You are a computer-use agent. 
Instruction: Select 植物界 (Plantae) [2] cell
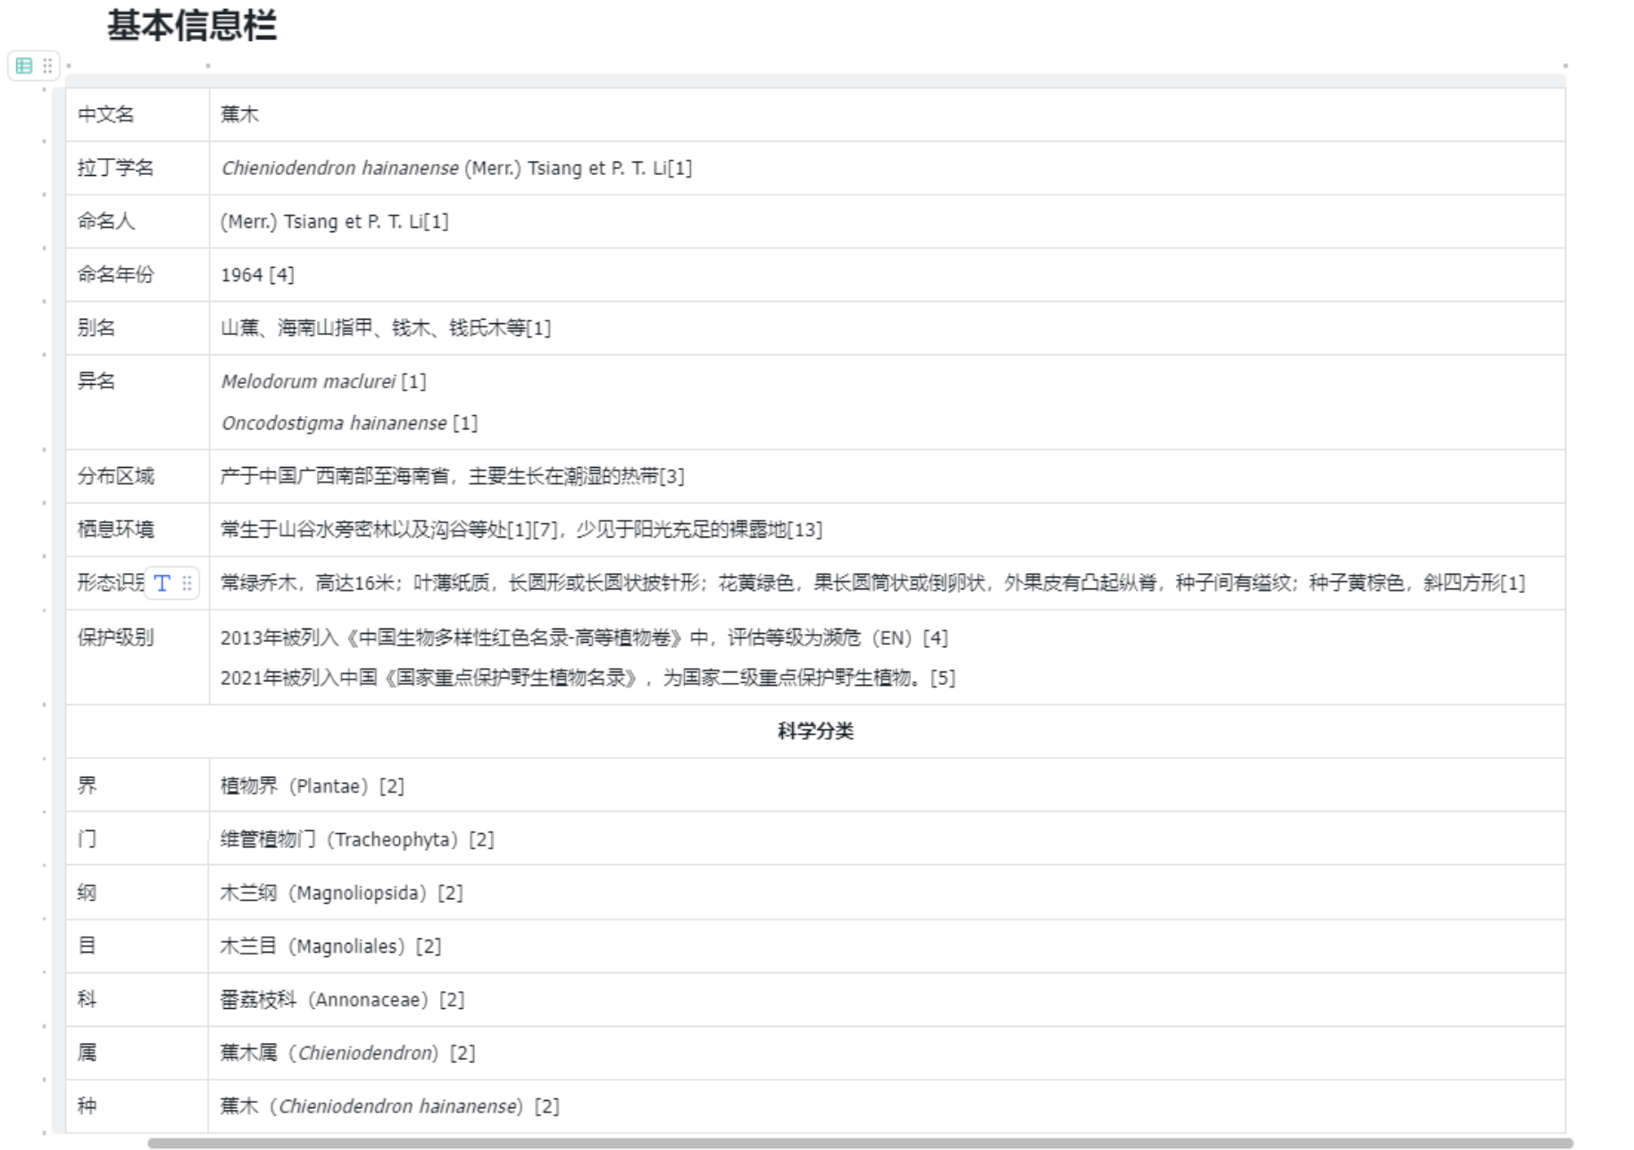887,785
